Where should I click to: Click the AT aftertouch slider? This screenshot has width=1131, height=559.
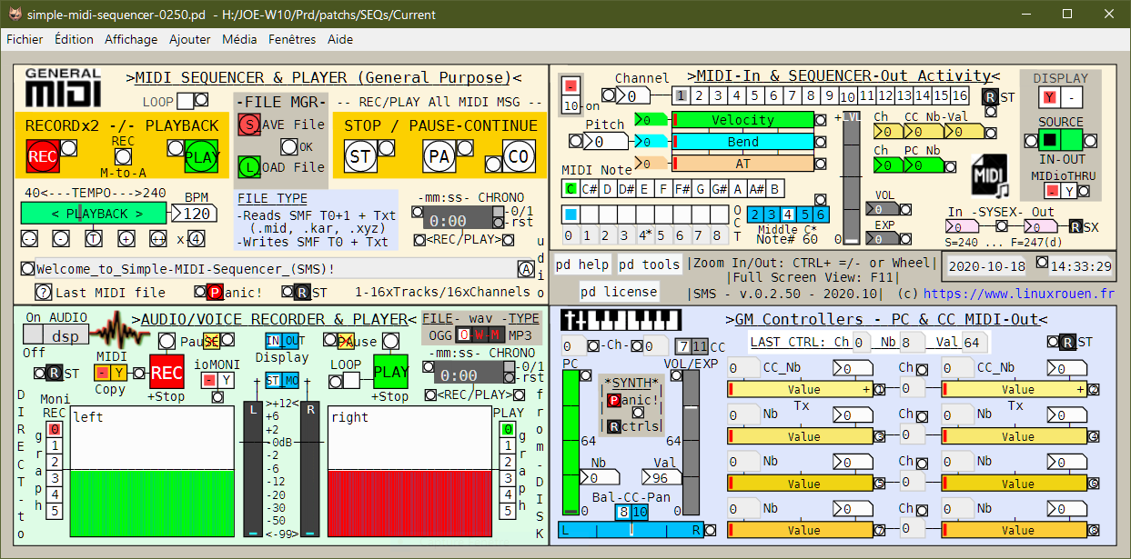(x=742, y=164)
